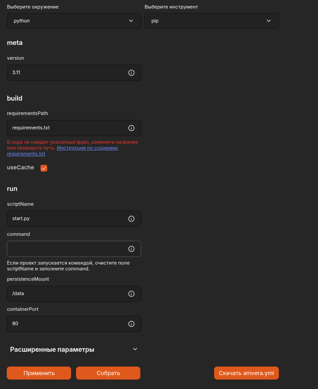Click info icon in containerPort field
Screen dimensions: 318x389
131,324
